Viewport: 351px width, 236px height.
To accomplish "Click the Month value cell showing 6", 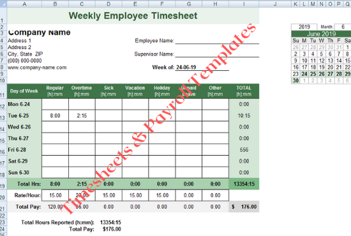I will coord(343,27).
